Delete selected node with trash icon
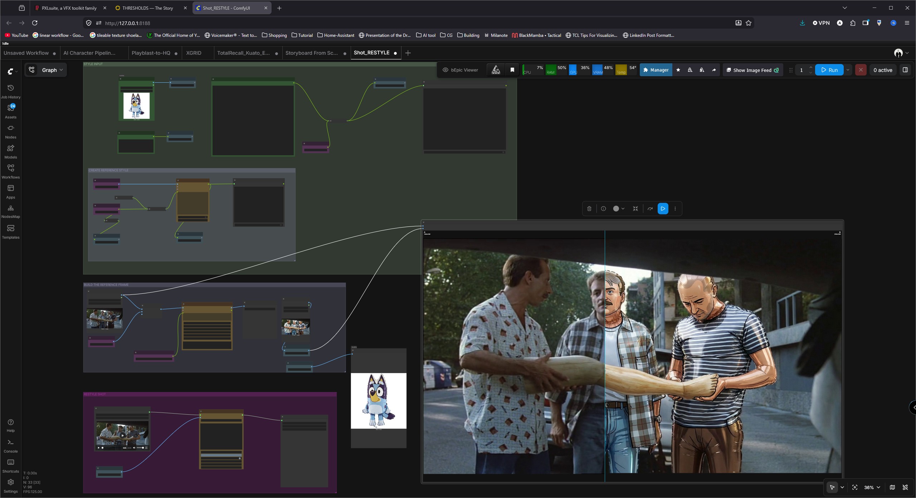Image resolution: width=916 pixels, height=498 pixels. (x=589, y=209)
